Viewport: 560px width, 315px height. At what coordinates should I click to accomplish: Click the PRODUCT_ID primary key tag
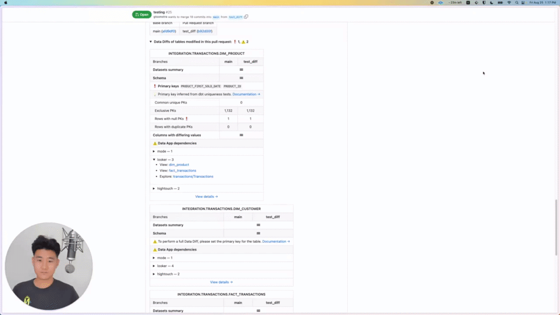click(x=232, y=86)
